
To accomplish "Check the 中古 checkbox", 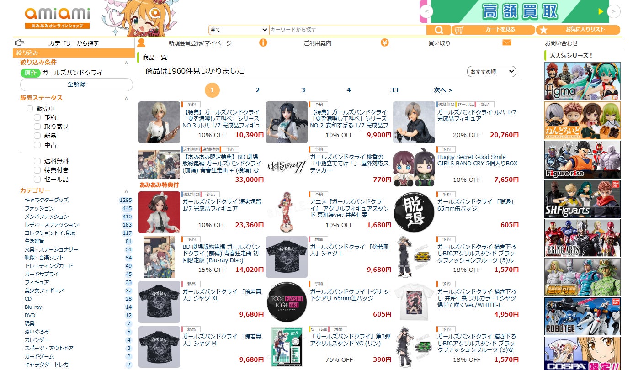I will point(37,145).
